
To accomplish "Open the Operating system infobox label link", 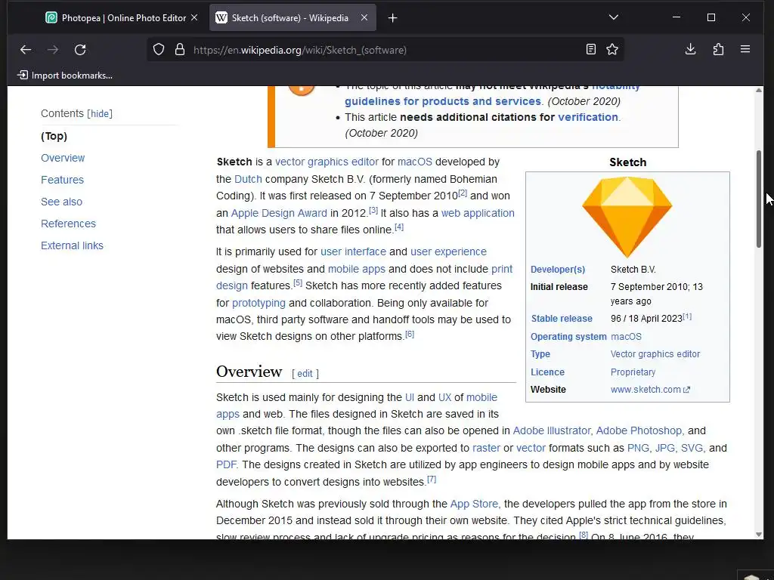I will pos(568,336).
